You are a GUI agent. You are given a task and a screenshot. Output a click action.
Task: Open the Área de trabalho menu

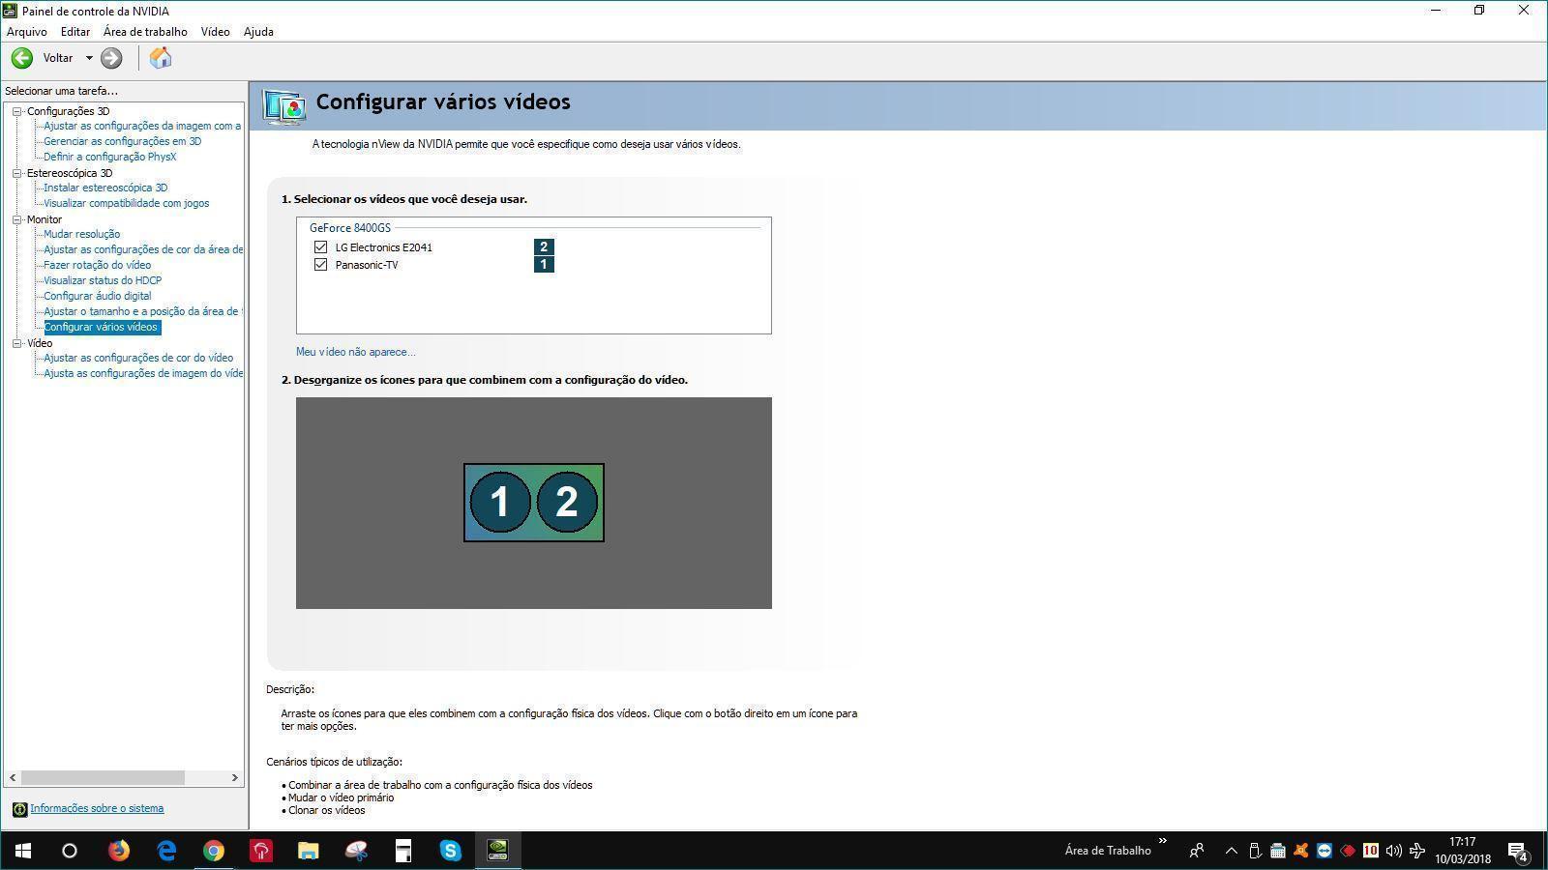point(145,32)
